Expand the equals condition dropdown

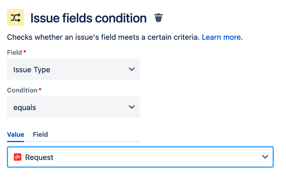tap(74, 107)
